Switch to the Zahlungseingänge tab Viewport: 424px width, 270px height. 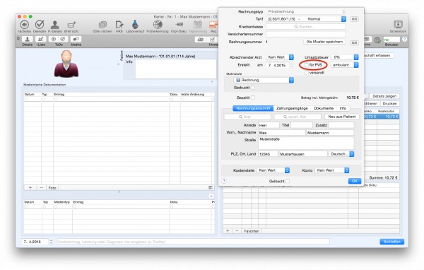292,108
